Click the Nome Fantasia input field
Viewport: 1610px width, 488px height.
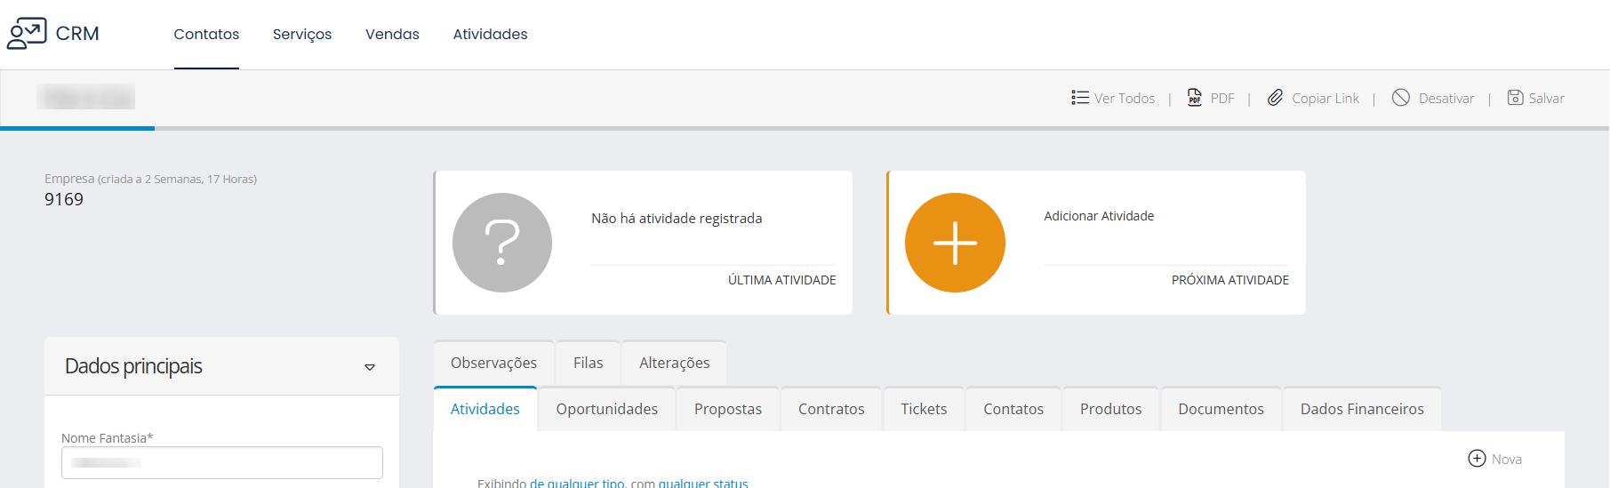(222, 463)
